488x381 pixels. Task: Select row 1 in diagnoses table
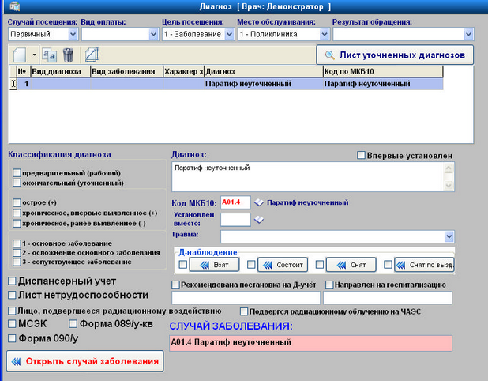click(x=226, y=84)
